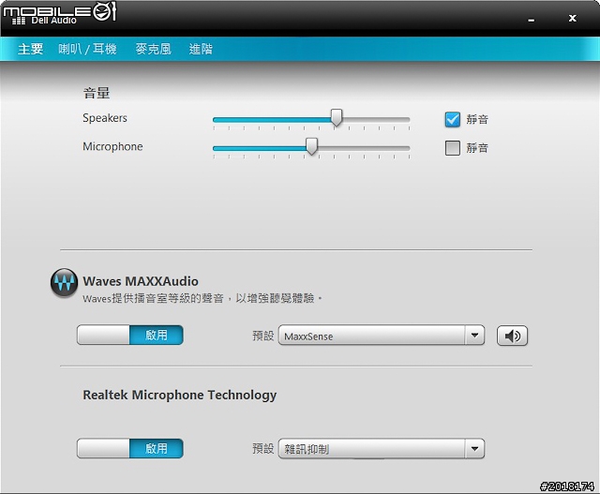Click the Waves MAXXAudio heading text
The height and width of the screenshot is (494, 600).
click(141, 281)
